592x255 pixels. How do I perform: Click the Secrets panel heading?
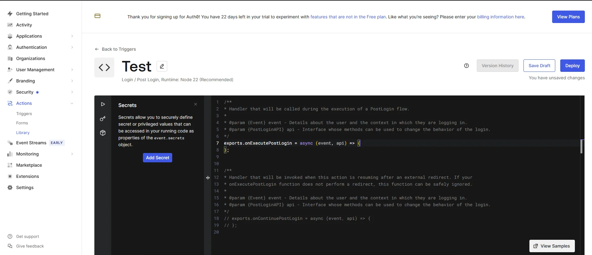pos(127,105)
